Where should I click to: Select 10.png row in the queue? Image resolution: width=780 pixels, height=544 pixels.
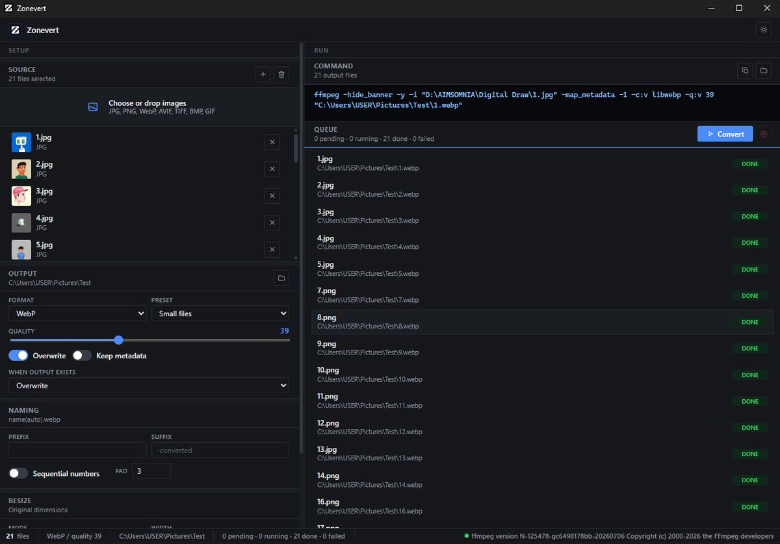pos(542,375)
